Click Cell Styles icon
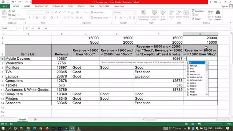This screenshot has height=131, width=233. 163,12
